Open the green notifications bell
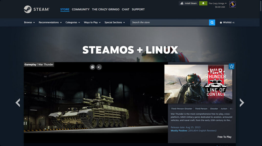 pyautogui.click(x=203, y=3)
